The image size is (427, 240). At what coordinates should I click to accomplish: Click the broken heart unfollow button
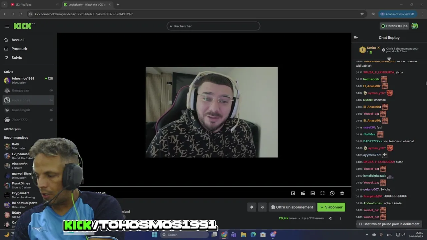(262, 207)
